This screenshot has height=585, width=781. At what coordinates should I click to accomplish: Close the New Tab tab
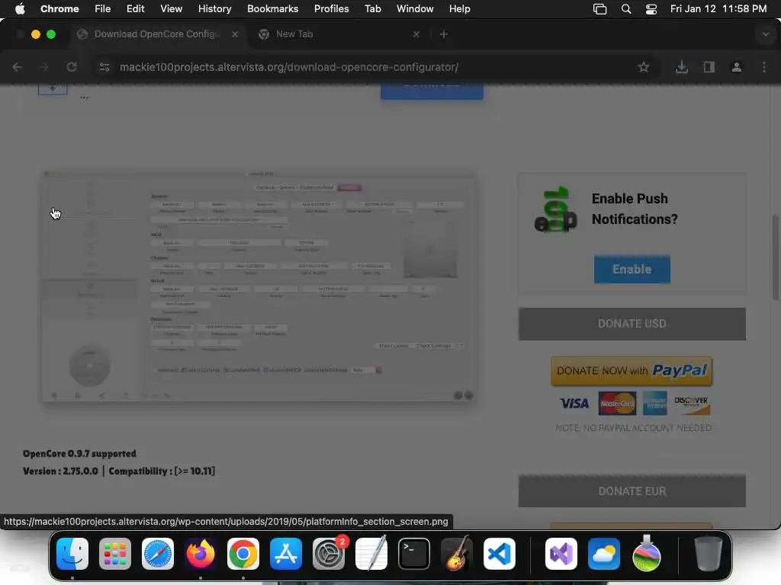pyautogui.click(x=416, y=34)
